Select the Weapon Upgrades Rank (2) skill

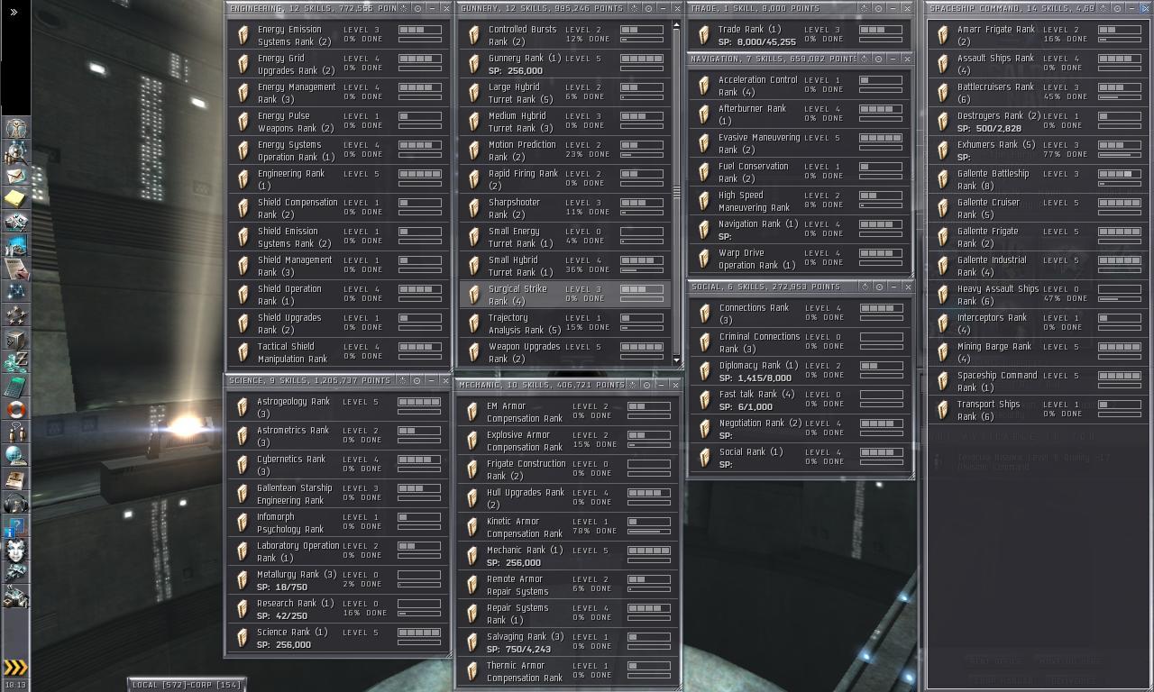pos(565,352)
